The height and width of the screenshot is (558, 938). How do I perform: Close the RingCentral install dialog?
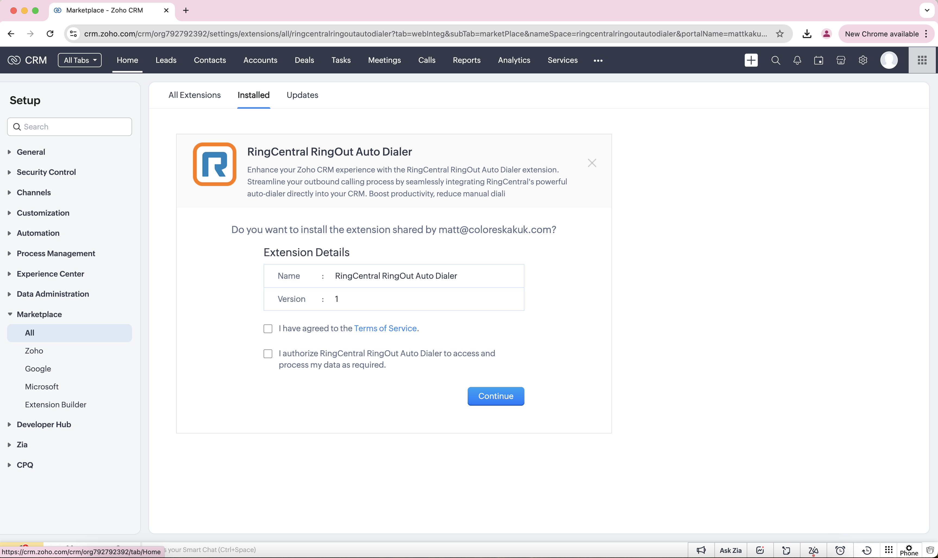592,163
